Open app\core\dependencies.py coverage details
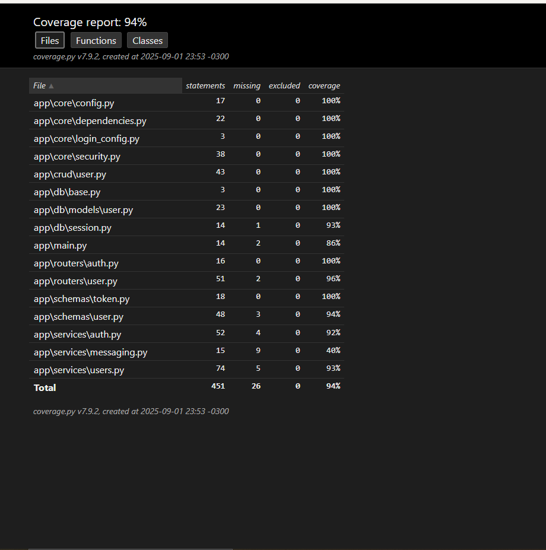Image resolution: width=546 pixels, height=550 pixels. (x=90, y=121)
